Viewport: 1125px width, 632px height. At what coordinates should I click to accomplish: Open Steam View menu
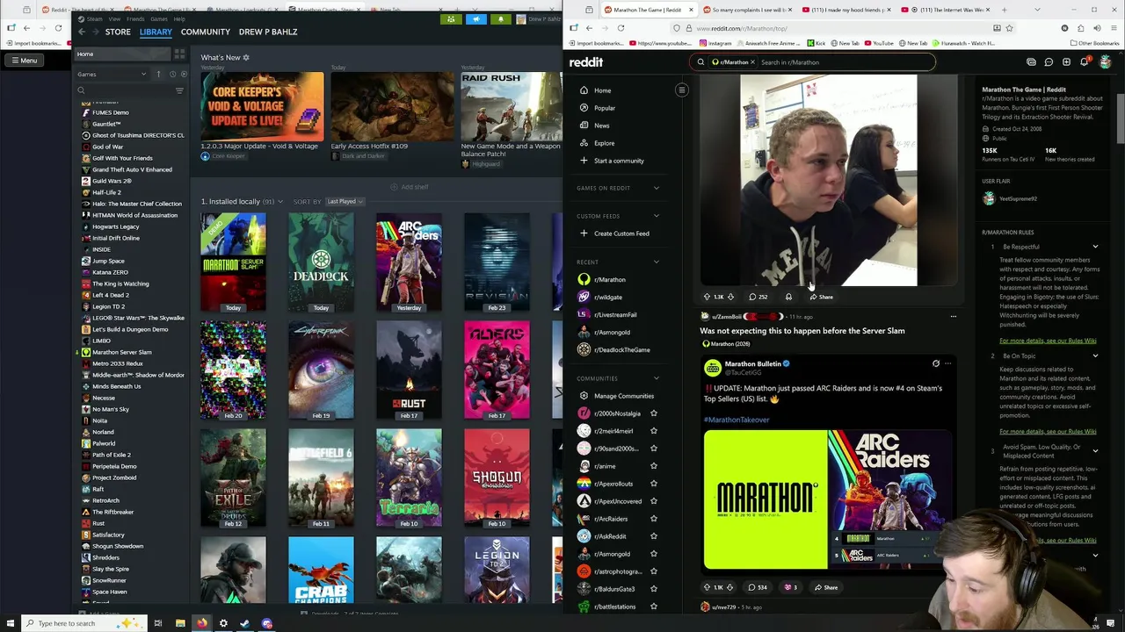click(115, 18)
